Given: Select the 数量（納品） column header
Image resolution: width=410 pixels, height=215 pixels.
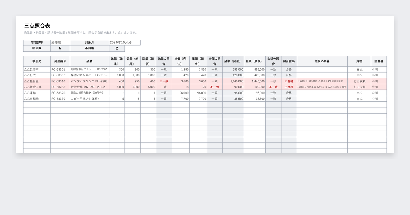Looking at the screenshot, I should click(133, 61).
